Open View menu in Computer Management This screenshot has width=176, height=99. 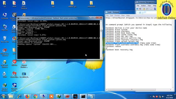tap(149, 5)
